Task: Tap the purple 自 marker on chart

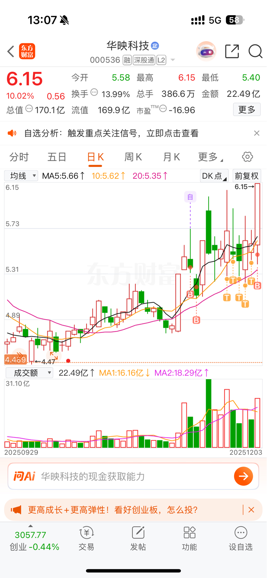Action: click(x=190, y=197)
